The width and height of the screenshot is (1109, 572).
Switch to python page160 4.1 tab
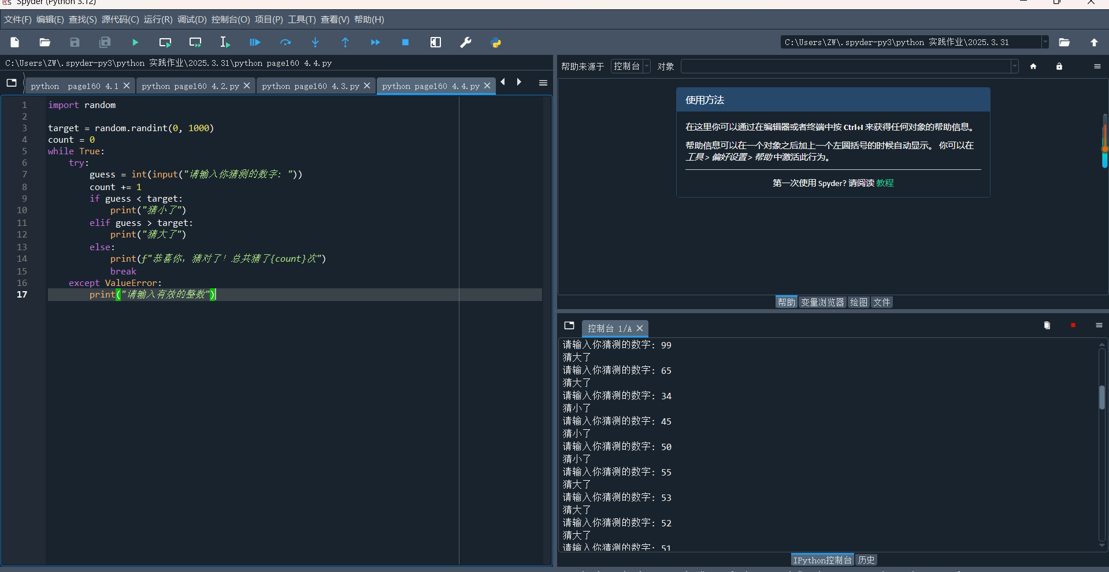point(75,86)
